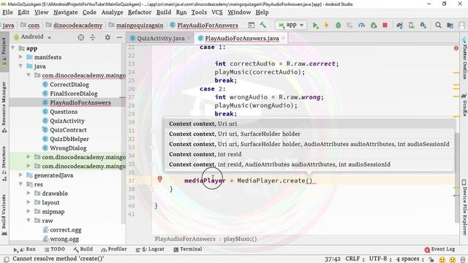Collapse the app module node
The width and height of the screenshot is (468, 263).
[13, 48]
